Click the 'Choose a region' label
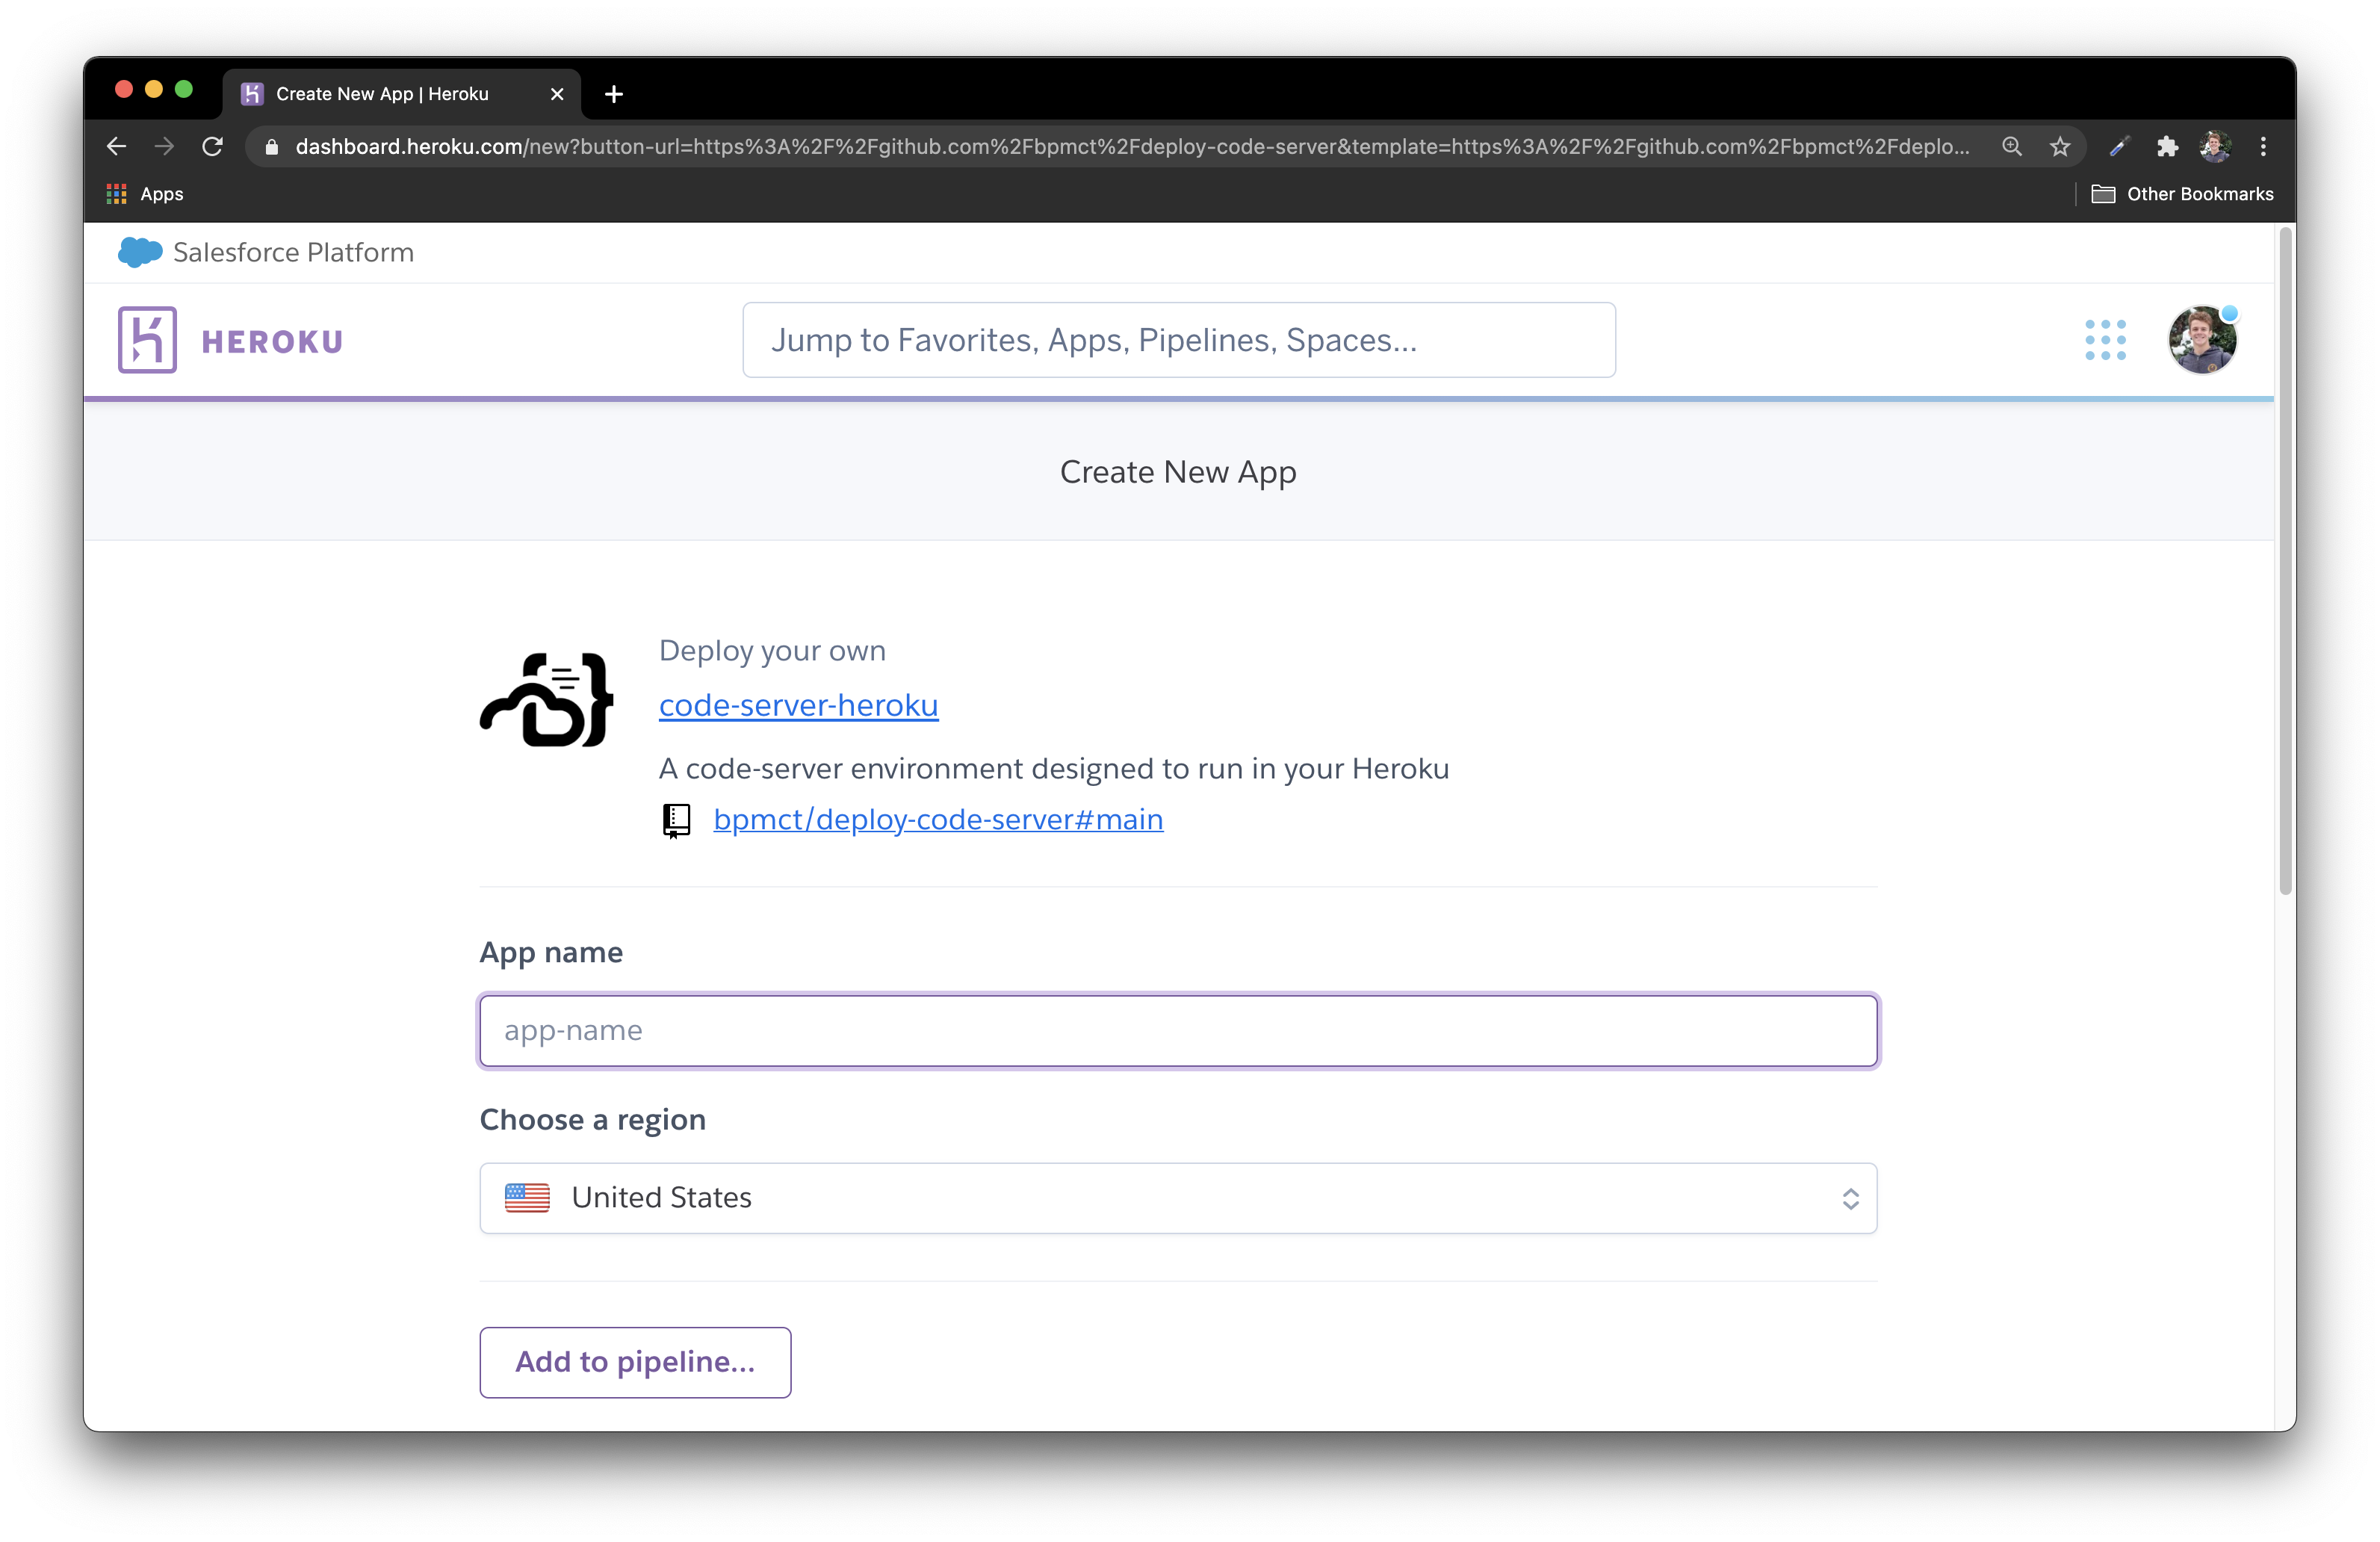 coord(593,1120)
